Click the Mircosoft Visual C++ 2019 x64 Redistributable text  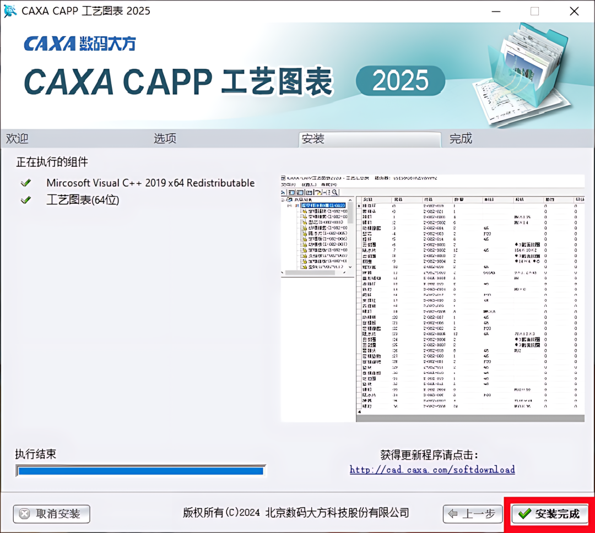(150, 183)
